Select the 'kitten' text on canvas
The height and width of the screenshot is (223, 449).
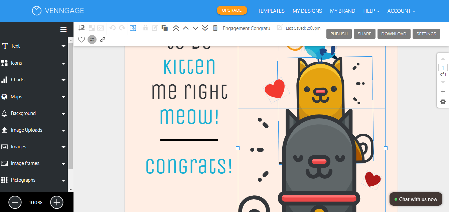click(189, 66)
